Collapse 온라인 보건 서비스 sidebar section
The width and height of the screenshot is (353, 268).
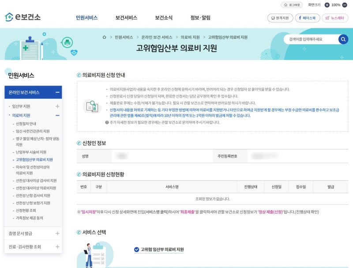[x=57, y=92]
